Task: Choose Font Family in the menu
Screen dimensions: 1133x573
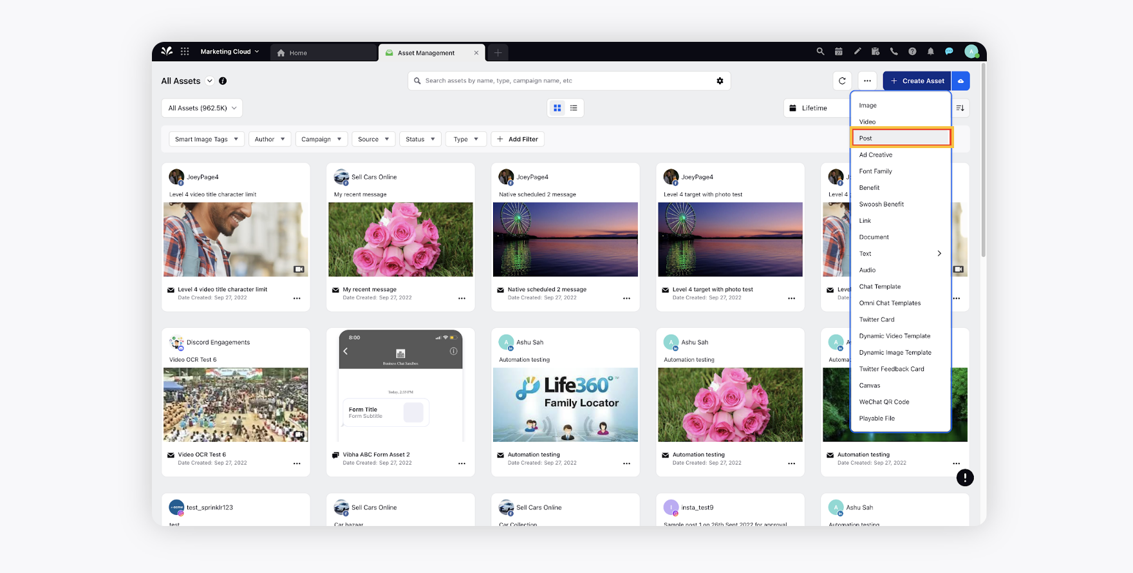Action: [901, 171]
